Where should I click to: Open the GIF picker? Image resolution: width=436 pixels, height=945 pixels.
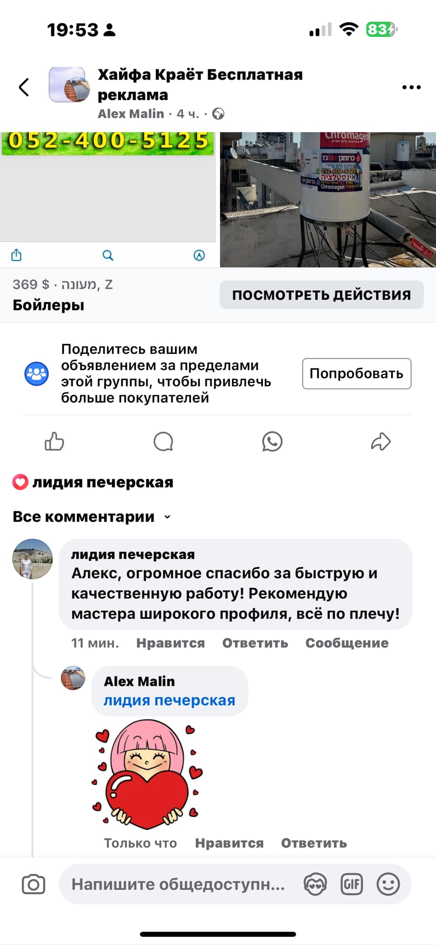(352, 884)
